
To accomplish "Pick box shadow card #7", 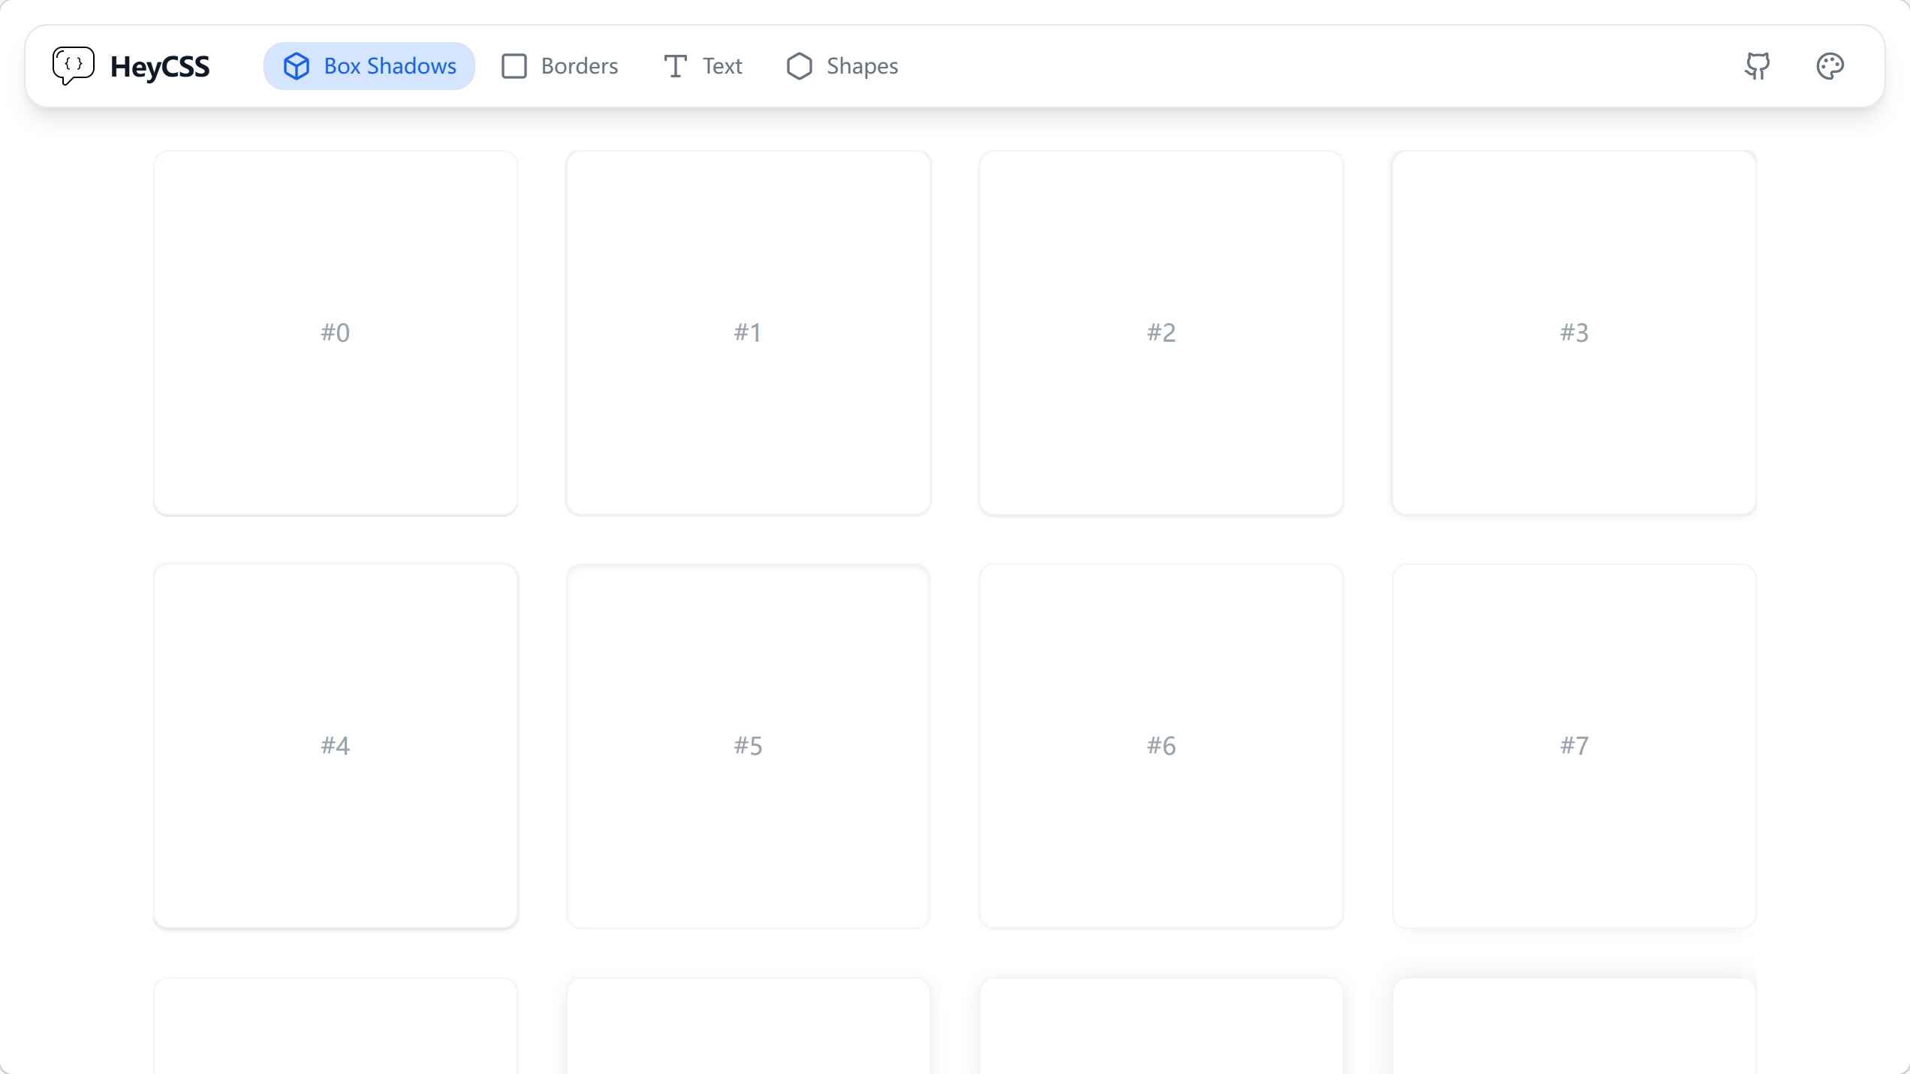I will coord(1574,746).
